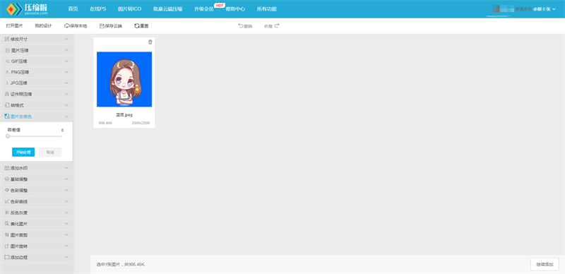Click the file name 蓝底.jpeg
Viewport: 565px width, 274px height.
[x=124, y=115]
